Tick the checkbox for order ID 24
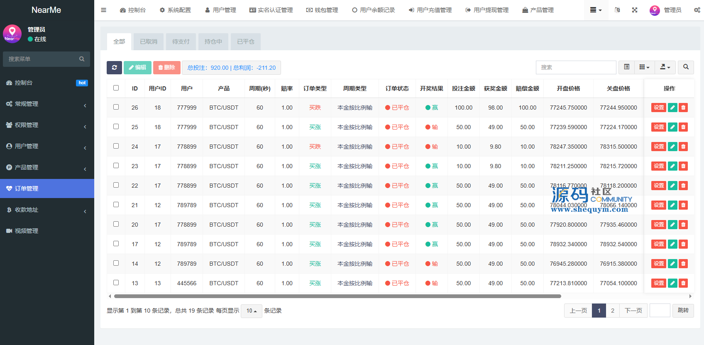 click(x=116, y=146)
